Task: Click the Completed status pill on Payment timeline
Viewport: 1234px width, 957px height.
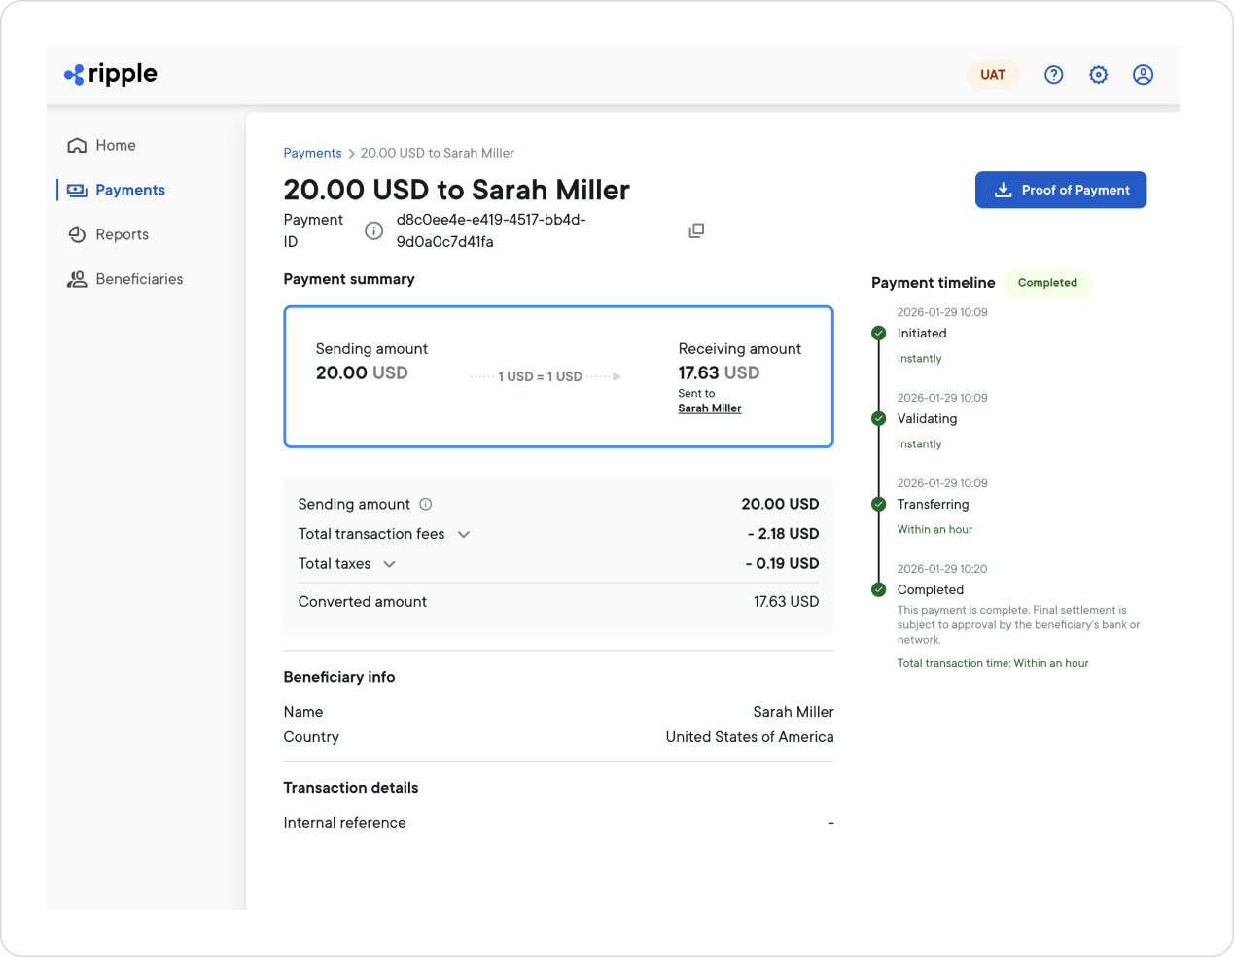Action: click(1047, 282)
